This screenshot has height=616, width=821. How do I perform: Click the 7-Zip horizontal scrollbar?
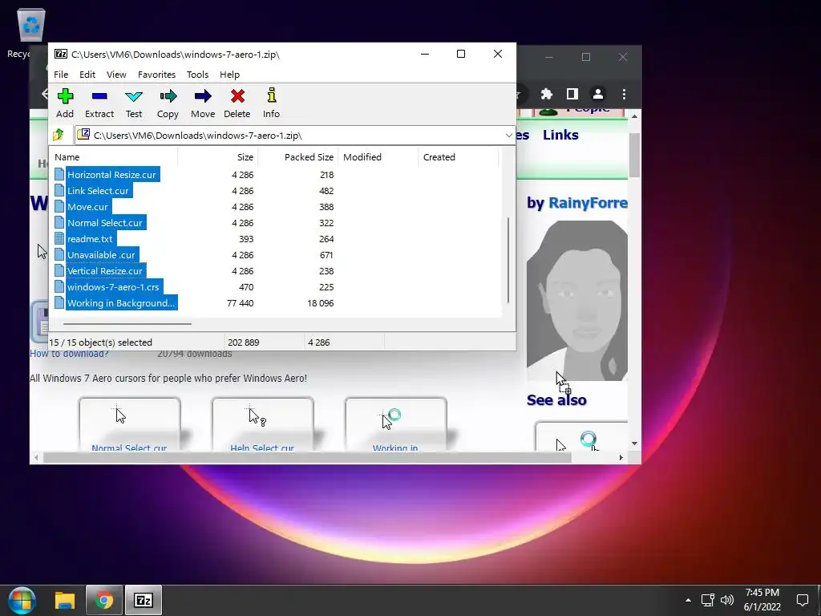127,324
